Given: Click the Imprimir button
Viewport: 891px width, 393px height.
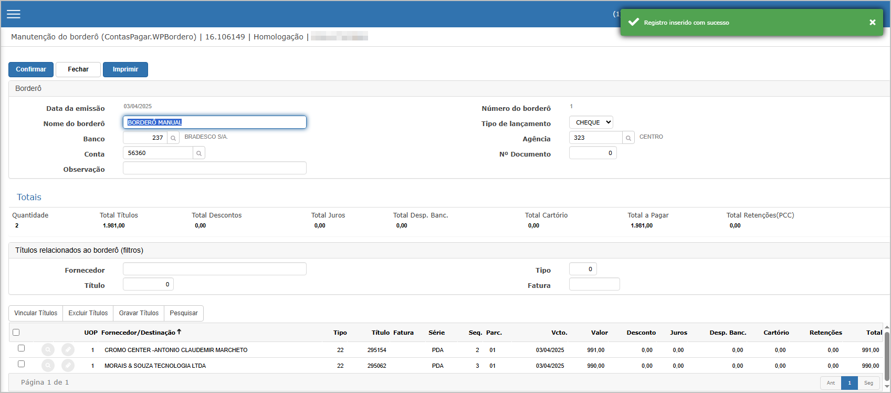Looking at the screenshot, I should (x=125, y=69).
